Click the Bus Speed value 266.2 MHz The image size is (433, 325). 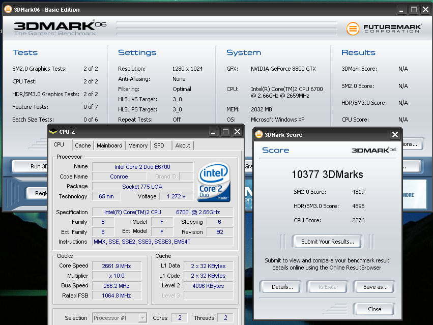pos(117,286)
